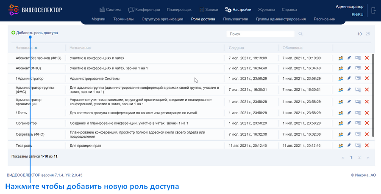Edit Абонент без звонков (ФНС) role

(x=349, y=58)
